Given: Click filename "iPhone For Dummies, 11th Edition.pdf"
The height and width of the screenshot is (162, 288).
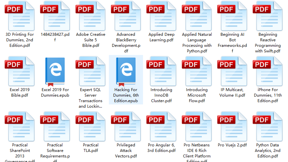Looking at the screenshot, I should coord(268,95).
